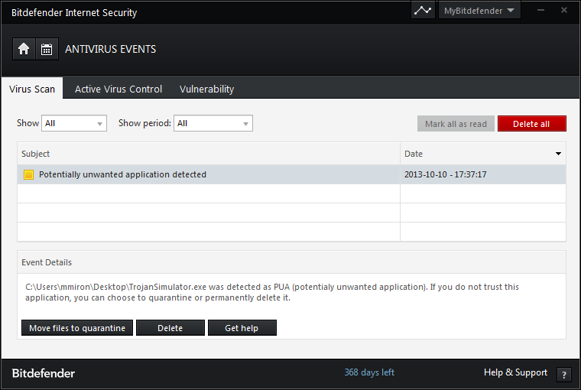Switch to the Virus Scan tab
Viewport: 581px width, 390px height.
coord(32,89)
